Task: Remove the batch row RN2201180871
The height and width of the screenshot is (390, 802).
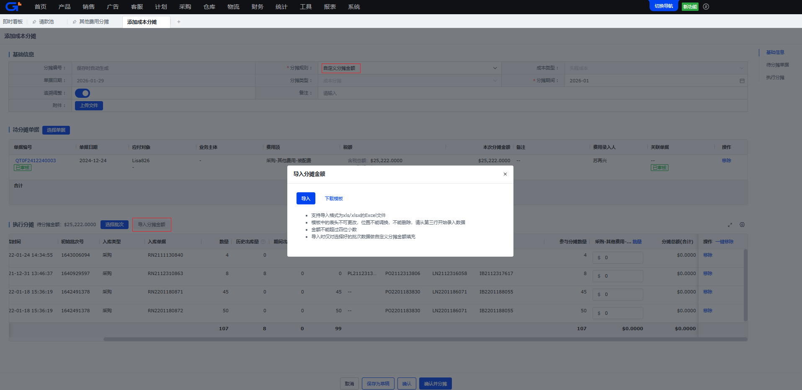Action: point(708,292)
